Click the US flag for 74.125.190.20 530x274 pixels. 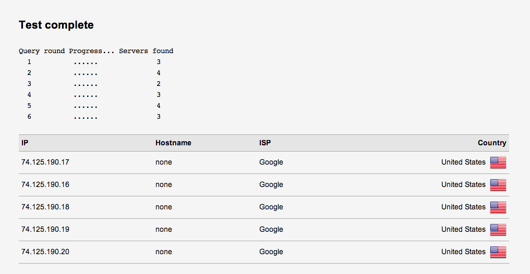498,252
